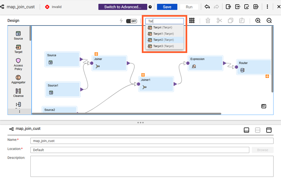Select Target1 (Target) from the search results
Viewport: 281px width, 191px height.
[164, 34]
